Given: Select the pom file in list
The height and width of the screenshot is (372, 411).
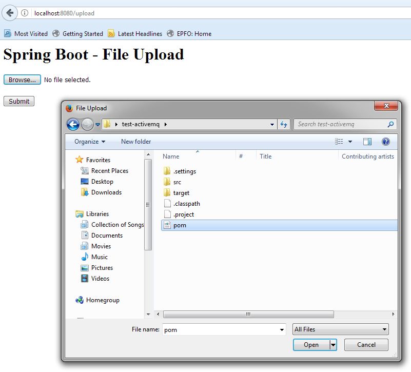Looking at the screenshot, I should click(280, 225).
